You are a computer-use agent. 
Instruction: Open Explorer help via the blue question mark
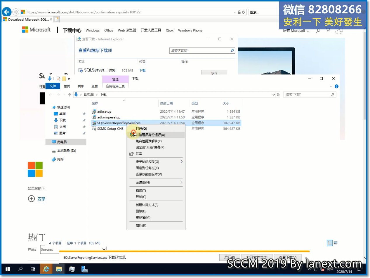point(336,86)
